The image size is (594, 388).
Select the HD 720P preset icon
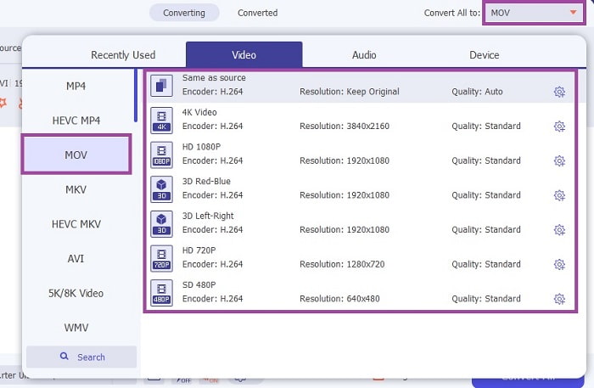pos(161,257)
